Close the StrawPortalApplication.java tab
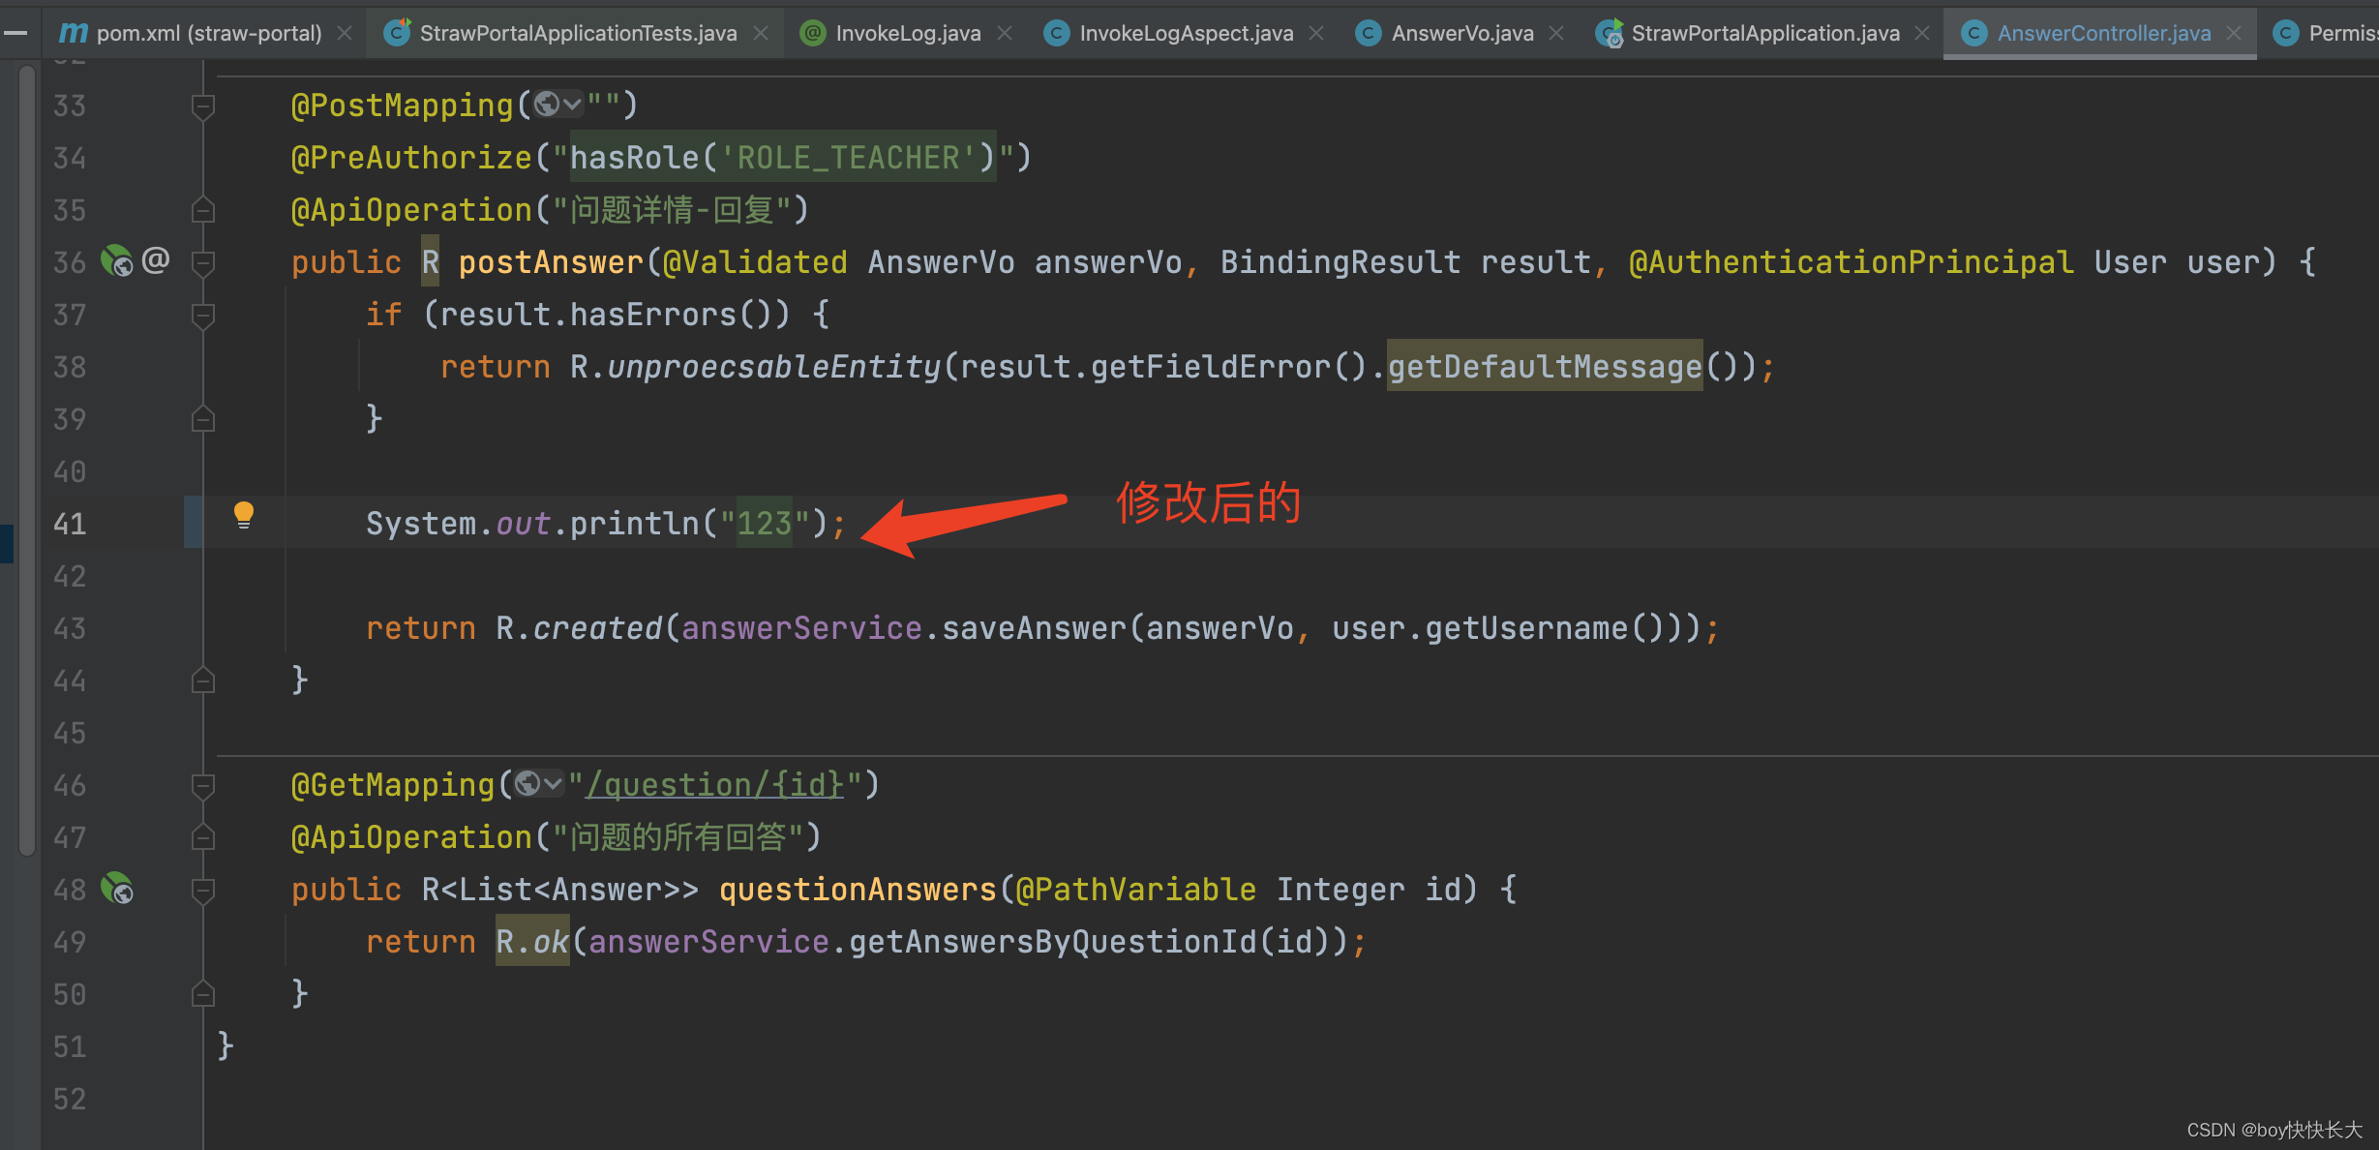Image resolution: width=2379 pixels, height=1150 pixels. 1922,33
